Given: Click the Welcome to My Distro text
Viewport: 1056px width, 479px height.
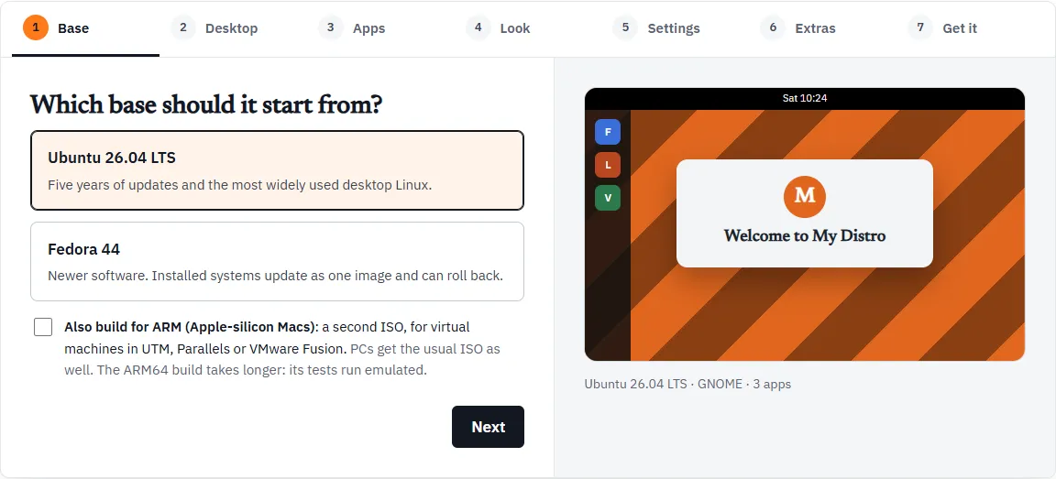Looking at the screenshot, I should point(805,236).
